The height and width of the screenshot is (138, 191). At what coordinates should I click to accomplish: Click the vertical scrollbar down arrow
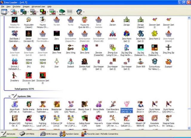(x=189, y=128)
